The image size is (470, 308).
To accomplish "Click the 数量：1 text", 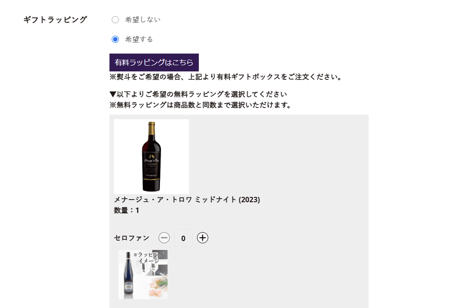I will pos(126,210).
